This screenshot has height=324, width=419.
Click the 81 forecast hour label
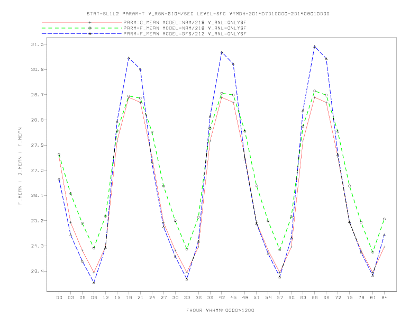(373, 298)
